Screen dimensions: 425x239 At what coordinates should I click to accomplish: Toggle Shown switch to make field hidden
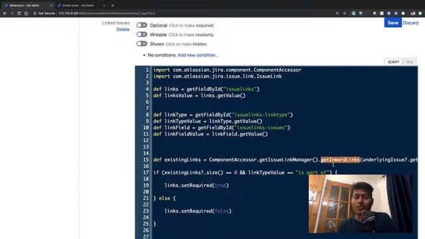point(141,44)
